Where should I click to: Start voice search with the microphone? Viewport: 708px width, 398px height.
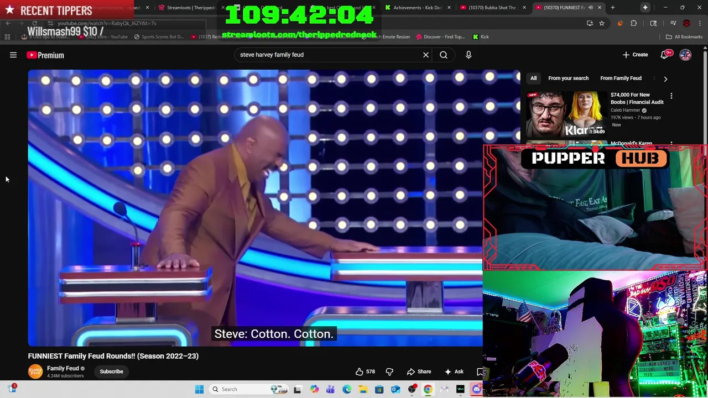[x=468, y=55]
